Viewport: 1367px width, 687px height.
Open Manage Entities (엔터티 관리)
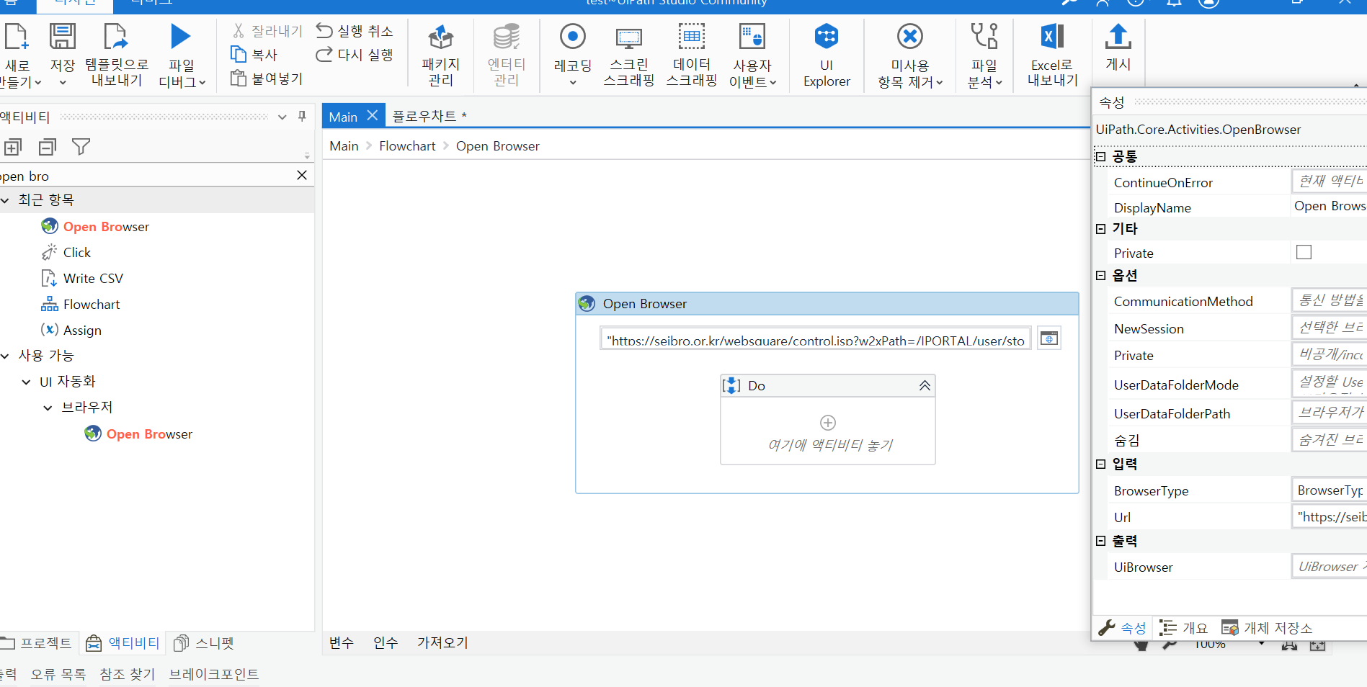click(506, 54)
